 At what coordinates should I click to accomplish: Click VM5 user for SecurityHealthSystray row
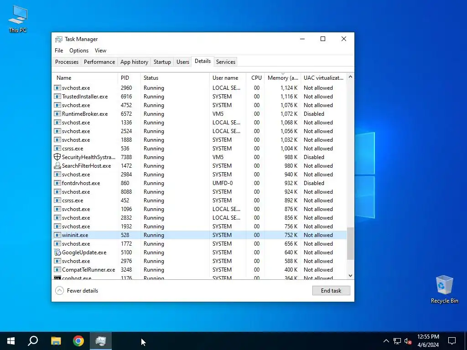pos(218,157)
